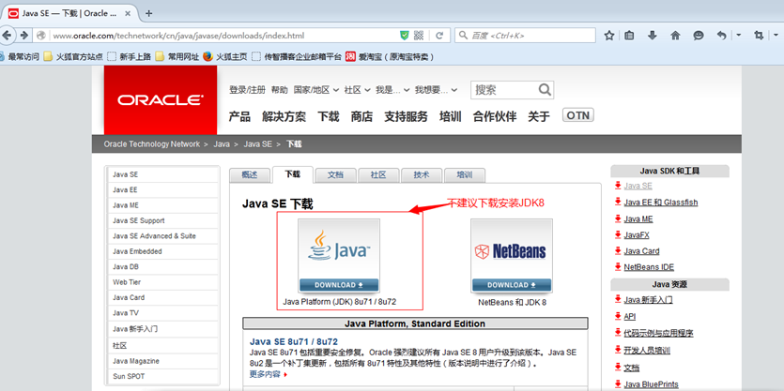This screenshot has width=784, height=391.
Task: Click the QR code icon in address bar
Action: coord(419,36)
